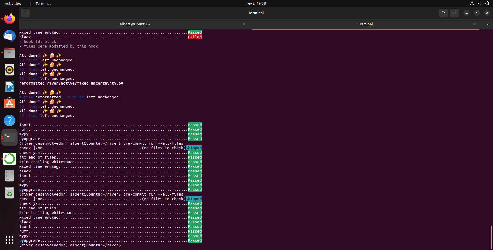Open the Rhythmbox music player
Viewport: 493px width, 250px height.
(x=9, y=69)
